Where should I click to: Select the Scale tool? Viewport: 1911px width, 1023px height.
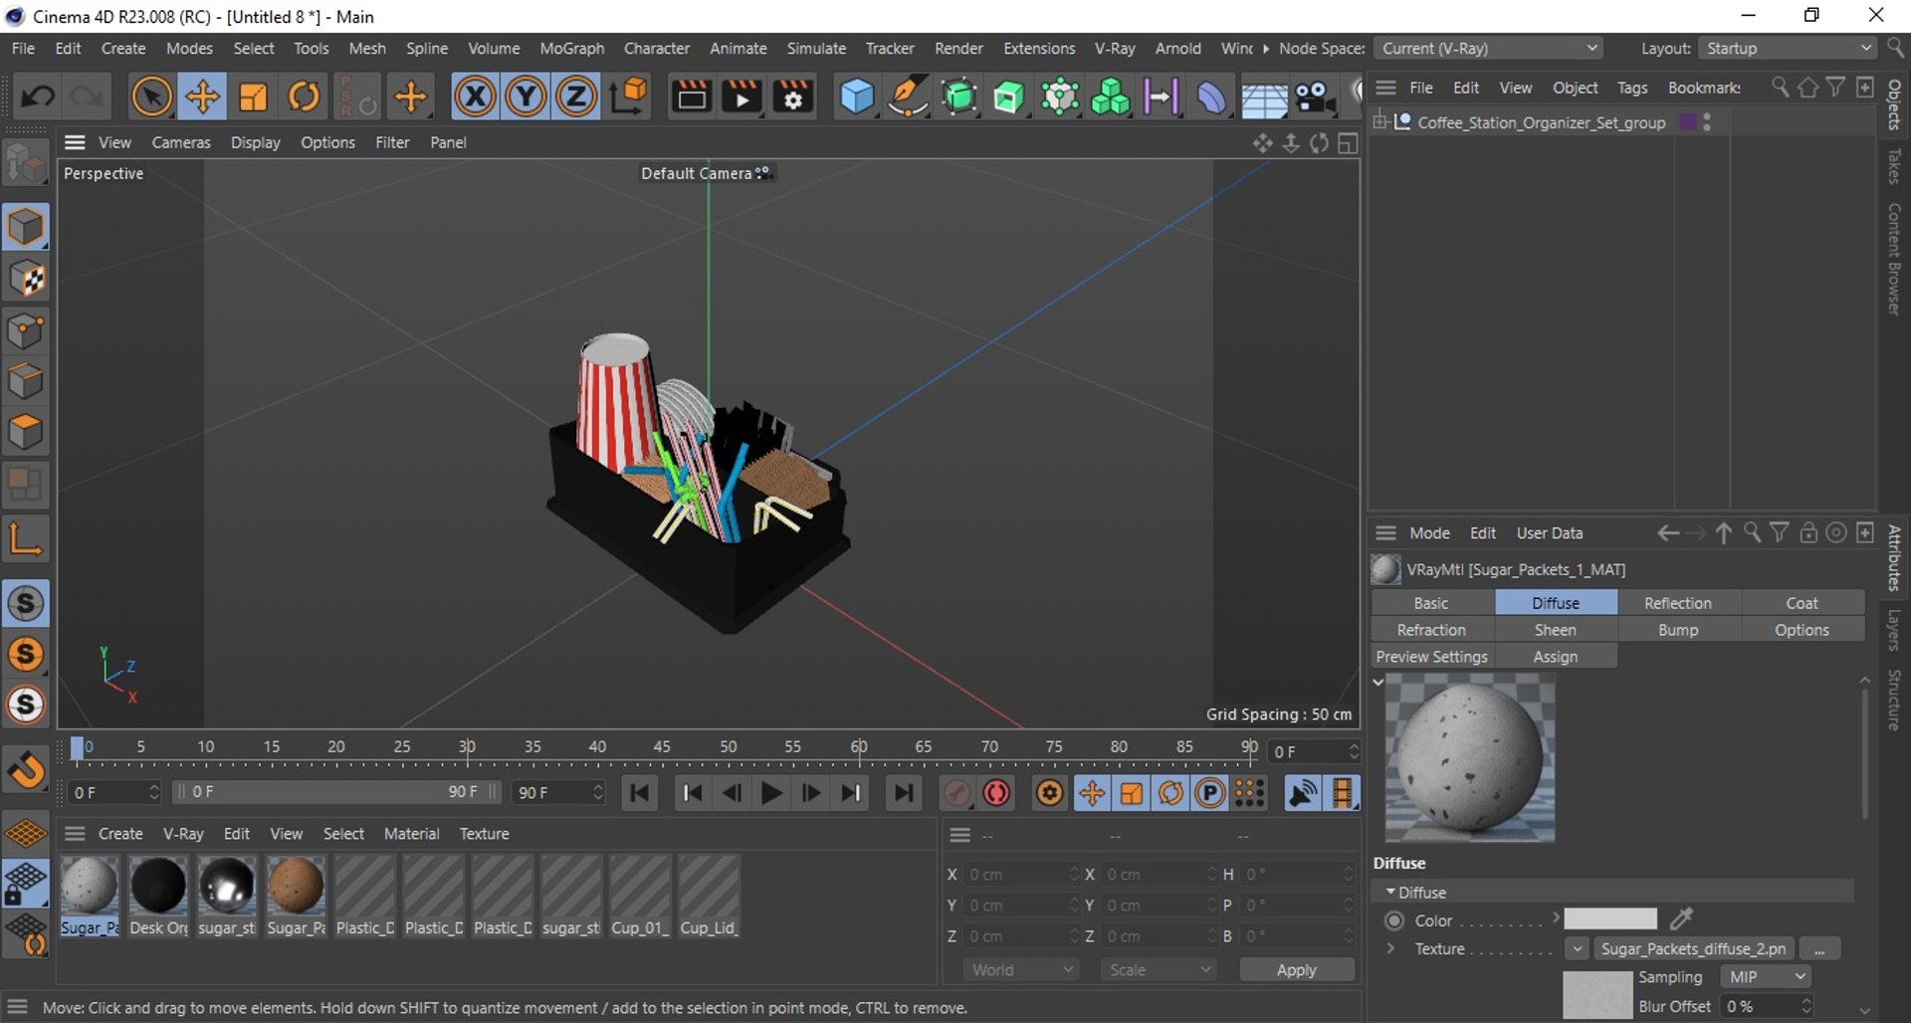[253, 97]
